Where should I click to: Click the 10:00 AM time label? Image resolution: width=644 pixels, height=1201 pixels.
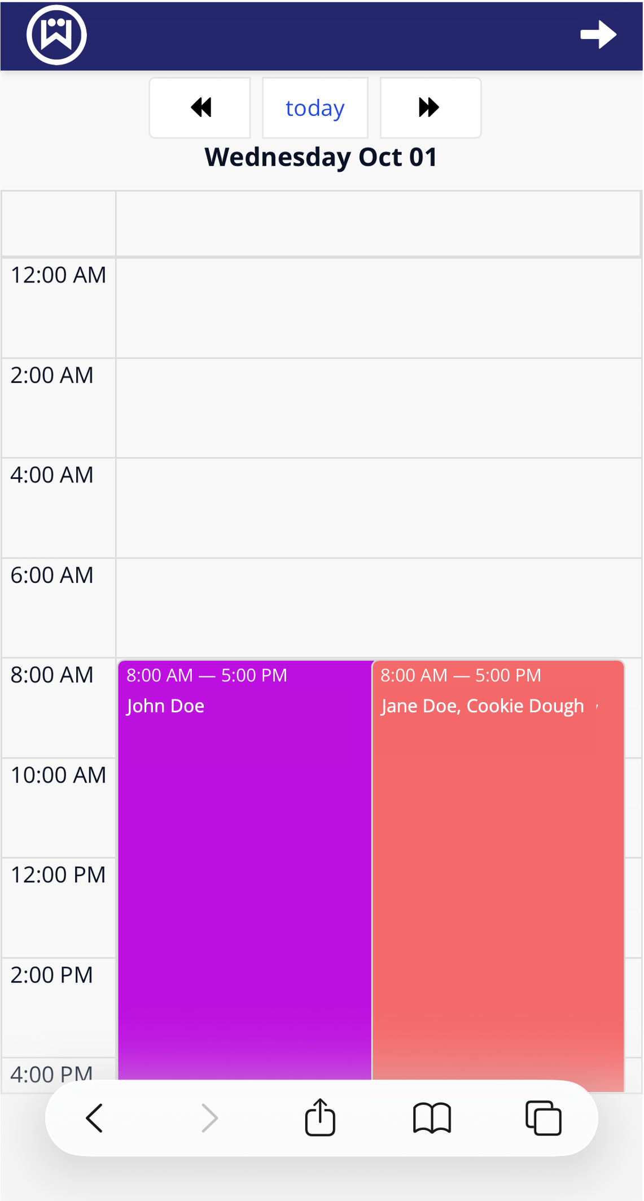[58, 775]
